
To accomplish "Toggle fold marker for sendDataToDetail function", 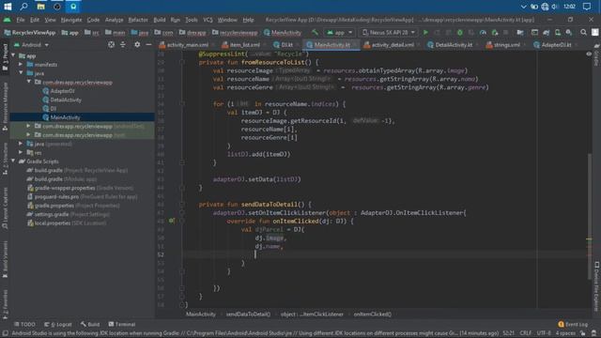I will click(x=182, y=205).
